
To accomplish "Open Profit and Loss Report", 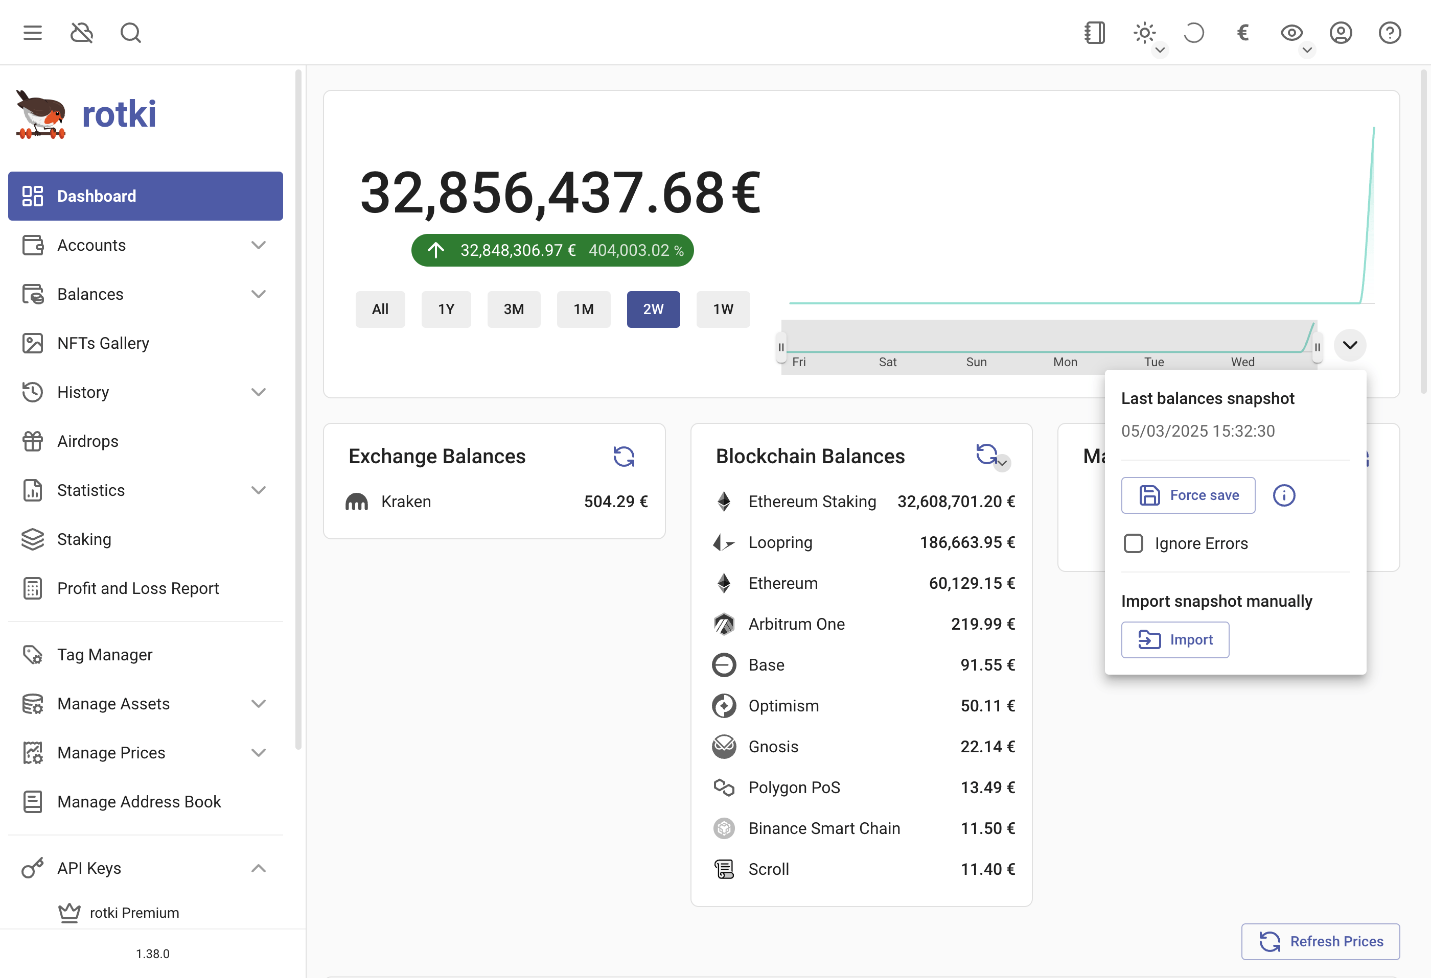I will pos(145,588).
